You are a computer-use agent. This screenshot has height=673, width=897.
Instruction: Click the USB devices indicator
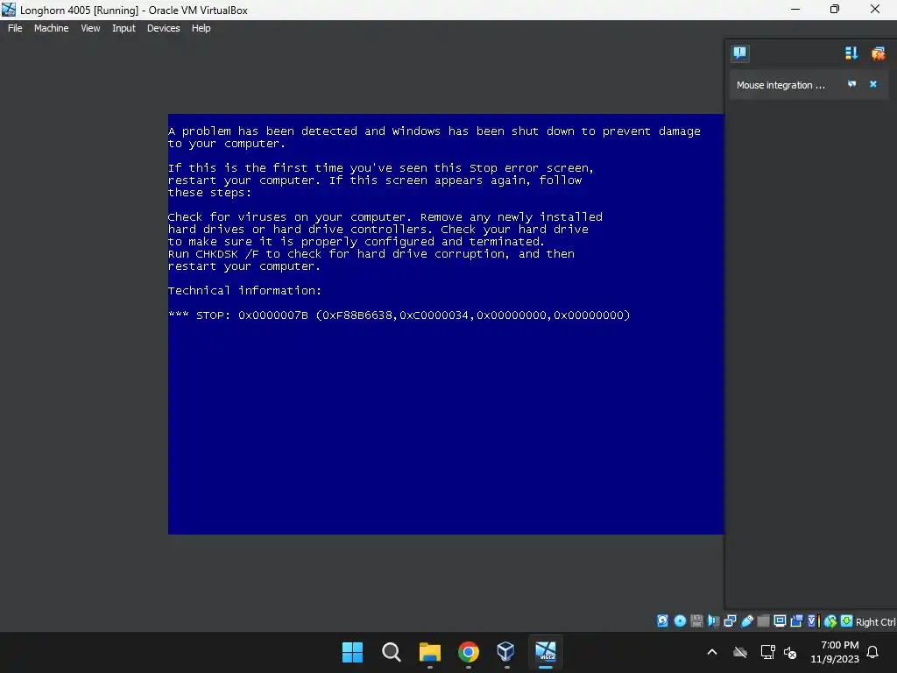click(x=747, y=621)
